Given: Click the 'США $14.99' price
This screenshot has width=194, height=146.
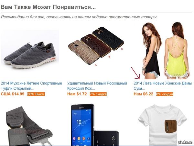Looking at the screenshot, I should (13, 94).
